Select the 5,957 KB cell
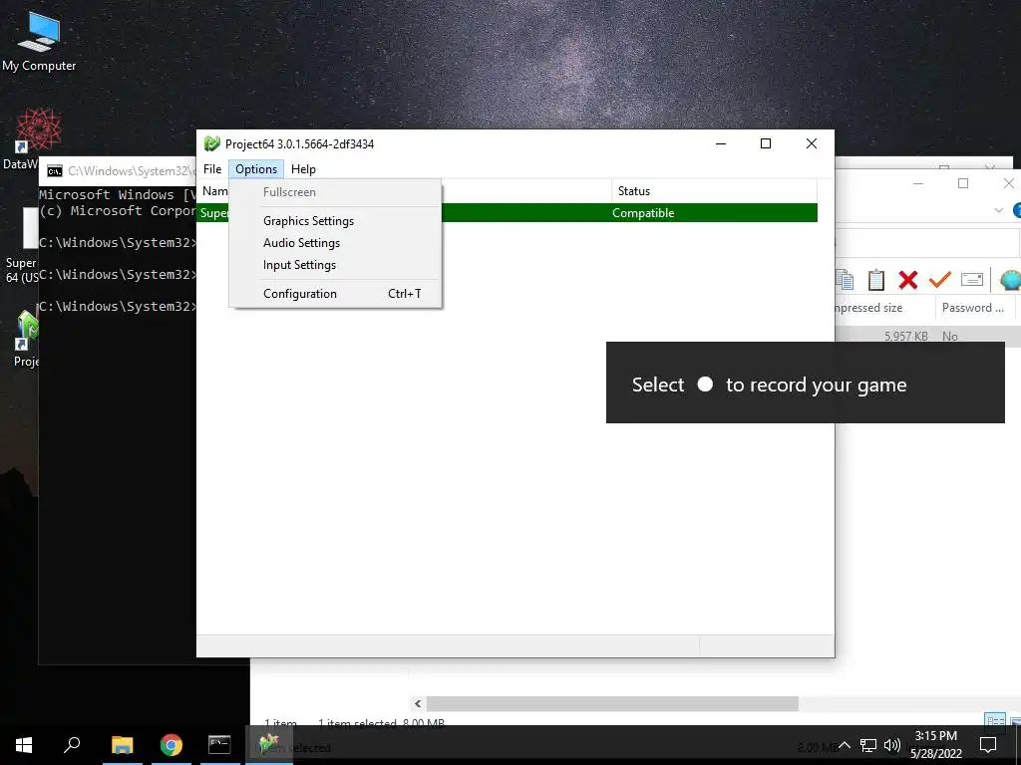Viewport: 1021px width, 765px height. click(905, 337)
